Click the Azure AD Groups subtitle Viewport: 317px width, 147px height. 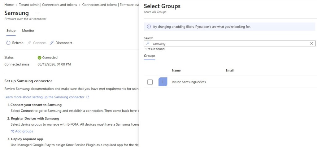click(155, 12)
